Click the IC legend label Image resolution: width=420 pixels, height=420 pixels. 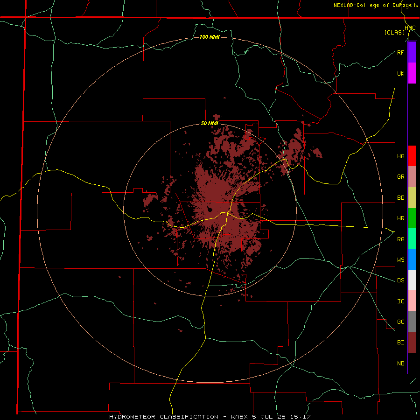(x=400, y=301)
